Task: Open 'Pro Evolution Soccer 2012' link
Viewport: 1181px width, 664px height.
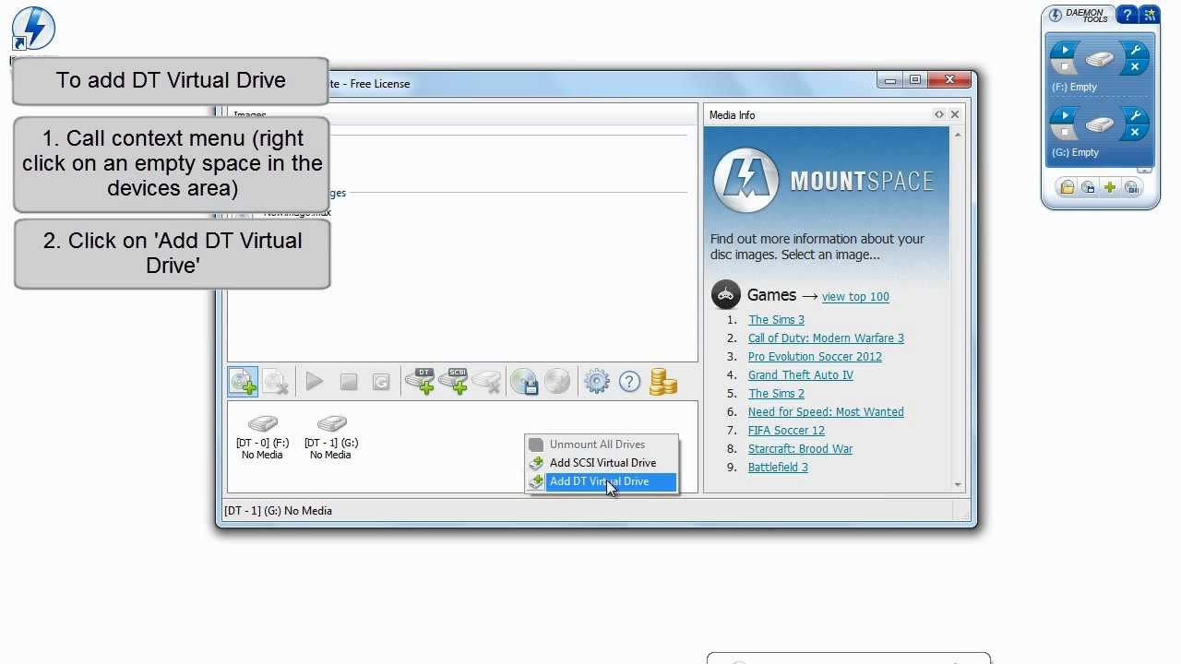Action: [815, 357]
